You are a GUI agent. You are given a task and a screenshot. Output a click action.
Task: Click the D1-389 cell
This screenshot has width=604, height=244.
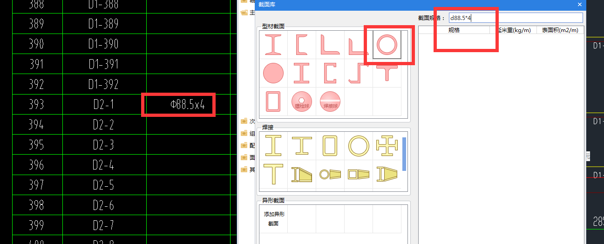click(x=103, y=24)
